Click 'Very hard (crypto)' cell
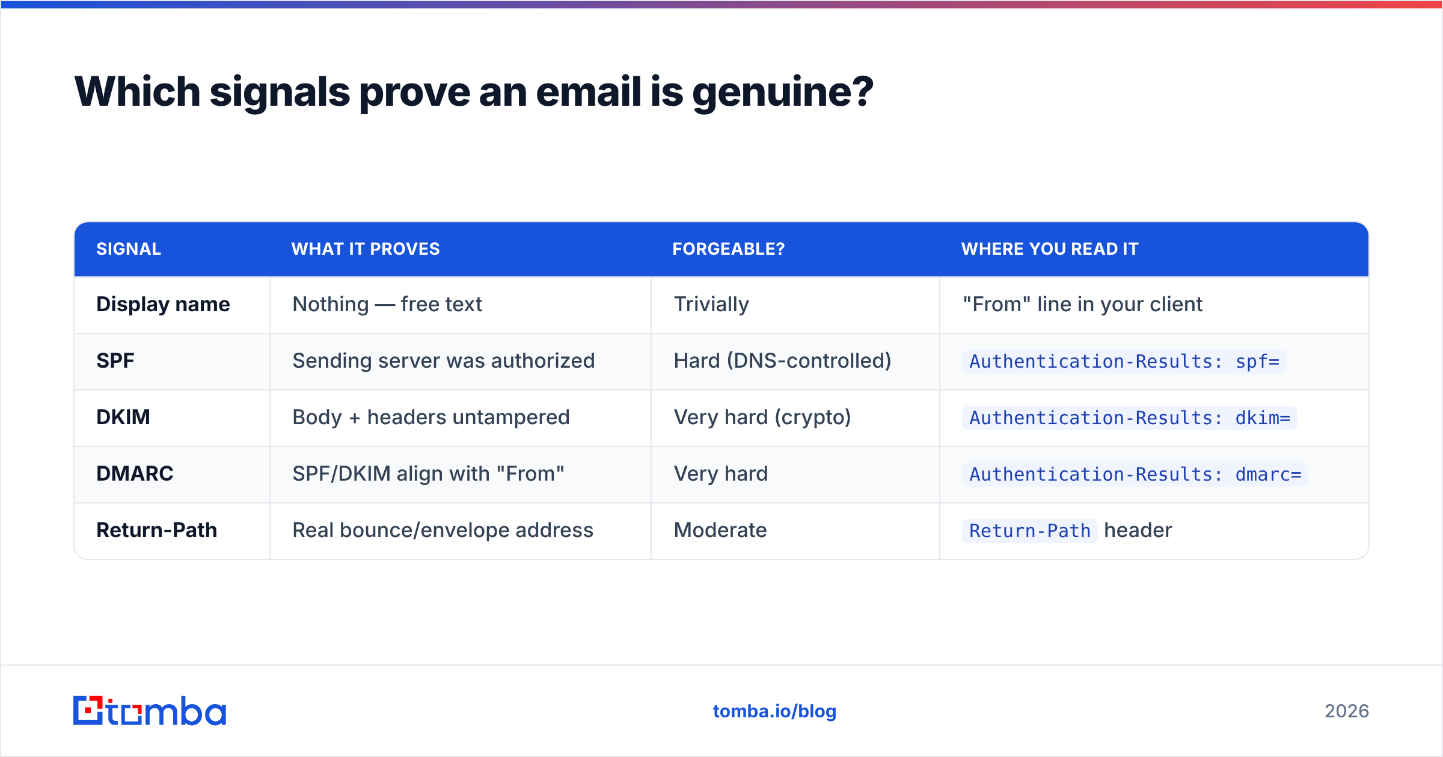 [762, 418]
